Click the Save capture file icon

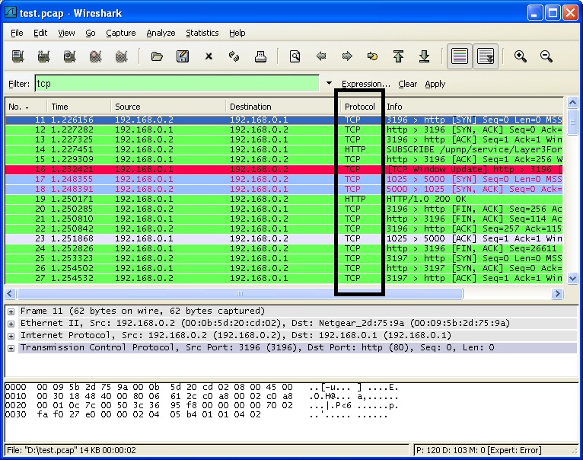tap(183, 56)
